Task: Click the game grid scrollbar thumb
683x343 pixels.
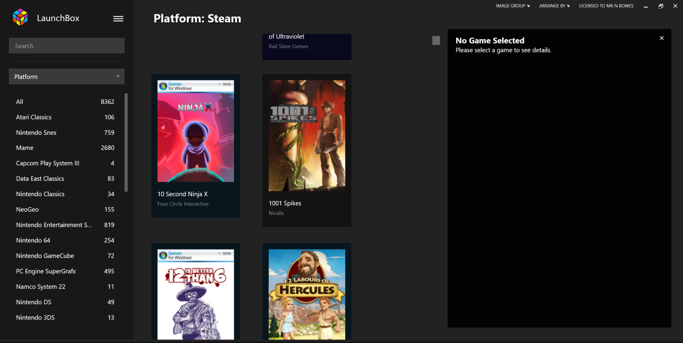Action: (436, 41)
